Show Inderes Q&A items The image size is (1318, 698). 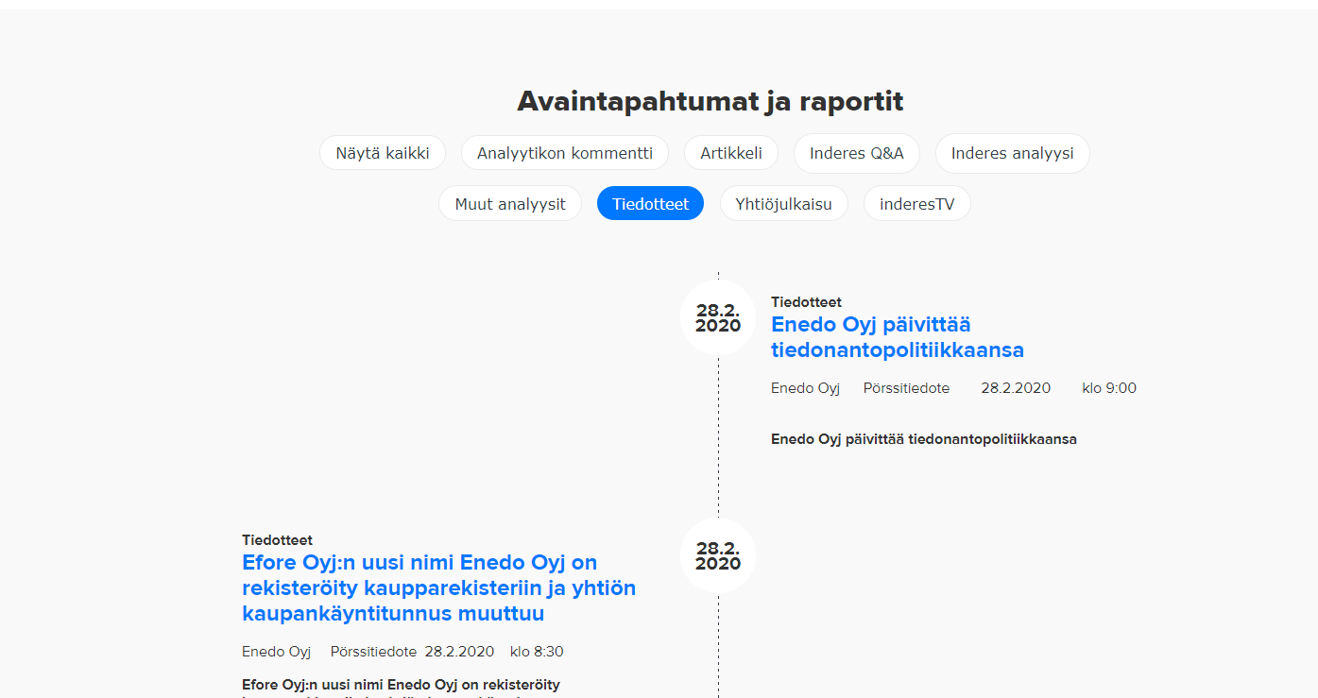point(856,153)
